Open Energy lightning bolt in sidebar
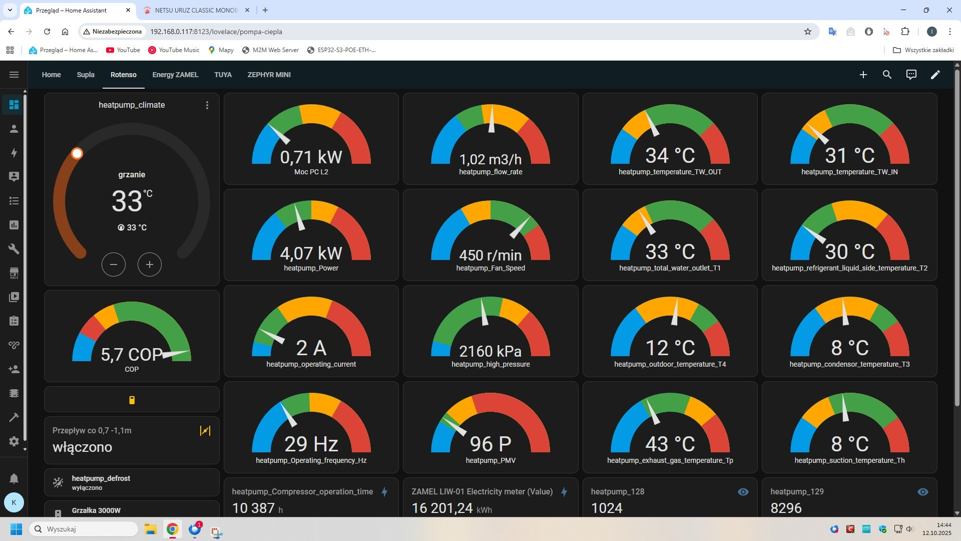Image resolution: width=961 pixels, height=541 pixels. [14, 153]
